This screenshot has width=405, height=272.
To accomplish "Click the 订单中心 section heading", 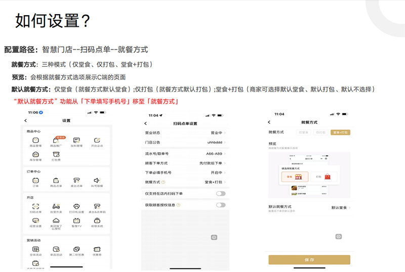I will pyautogui.click(x=33, y=171).
